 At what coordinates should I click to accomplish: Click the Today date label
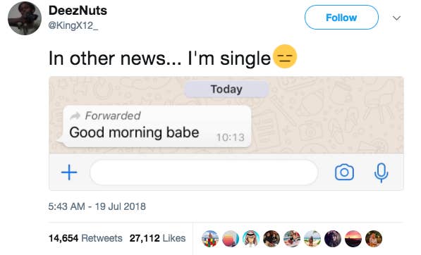(226, 89)
